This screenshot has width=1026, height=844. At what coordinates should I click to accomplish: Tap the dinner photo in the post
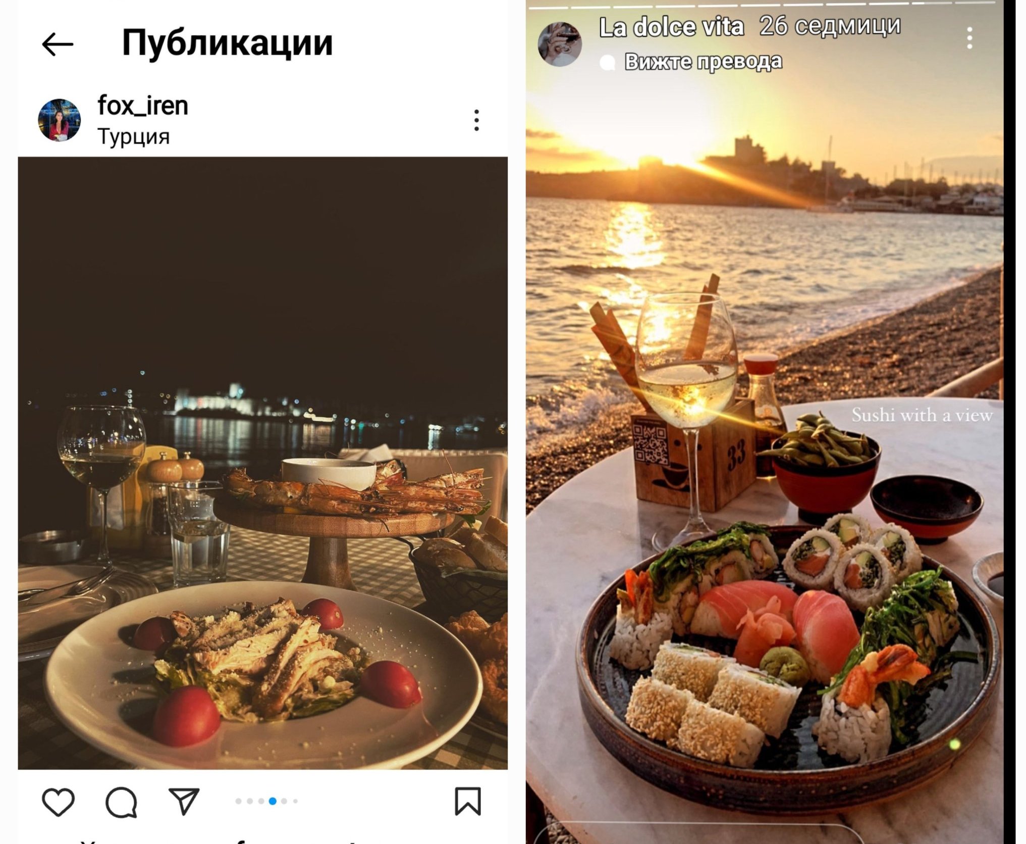(263, 463)
